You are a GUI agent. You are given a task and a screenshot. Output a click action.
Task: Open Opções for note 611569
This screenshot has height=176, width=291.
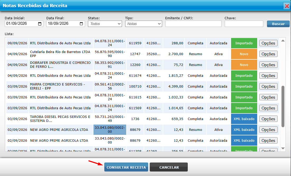pyautogui.click(x=268, y=108)
